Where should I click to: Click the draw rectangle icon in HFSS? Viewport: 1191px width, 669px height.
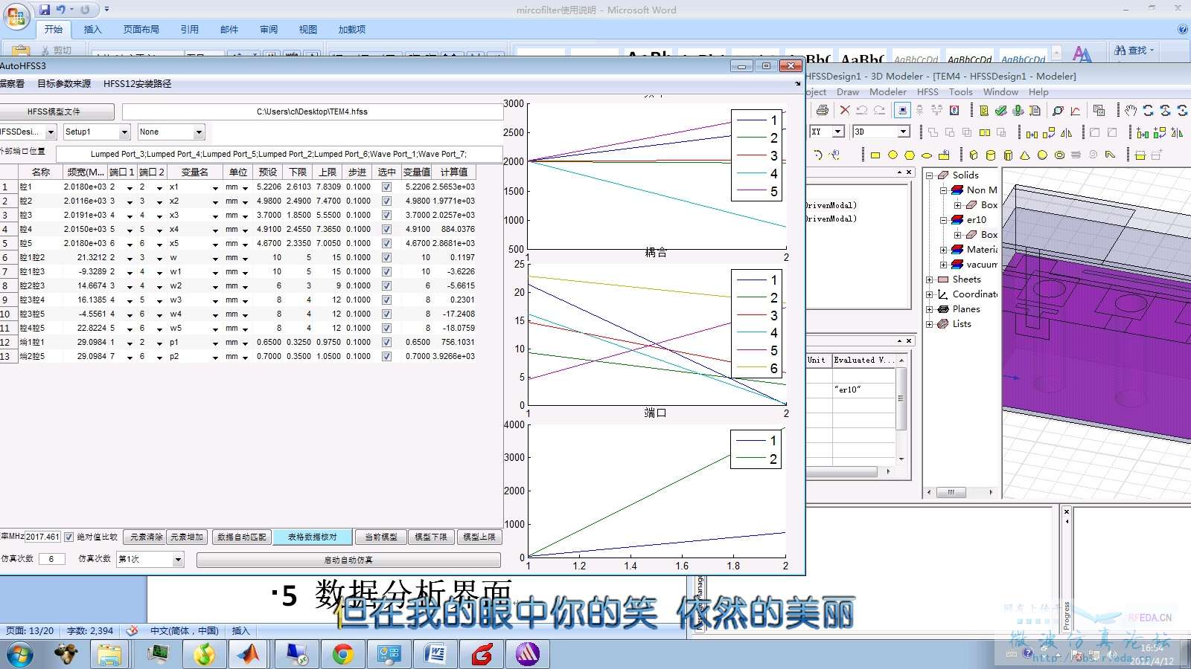point(875,155)
